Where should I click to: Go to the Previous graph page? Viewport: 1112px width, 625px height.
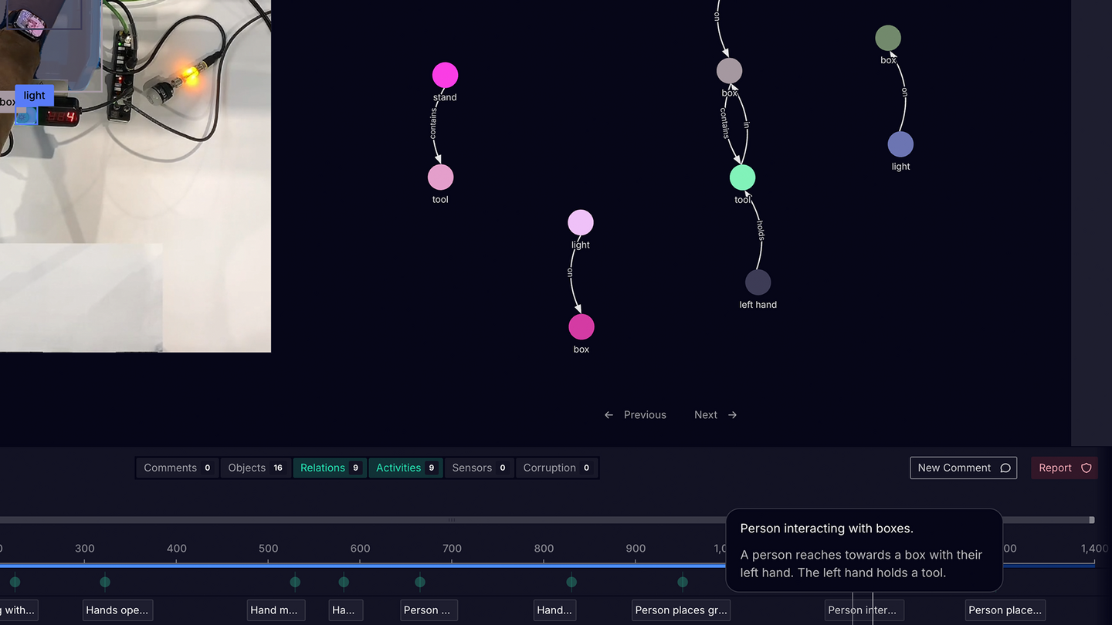[636, 415]
